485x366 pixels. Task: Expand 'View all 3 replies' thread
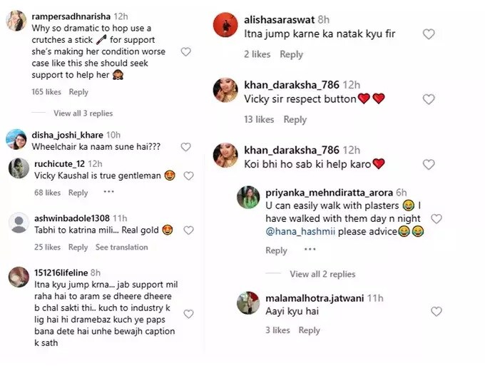83,113
